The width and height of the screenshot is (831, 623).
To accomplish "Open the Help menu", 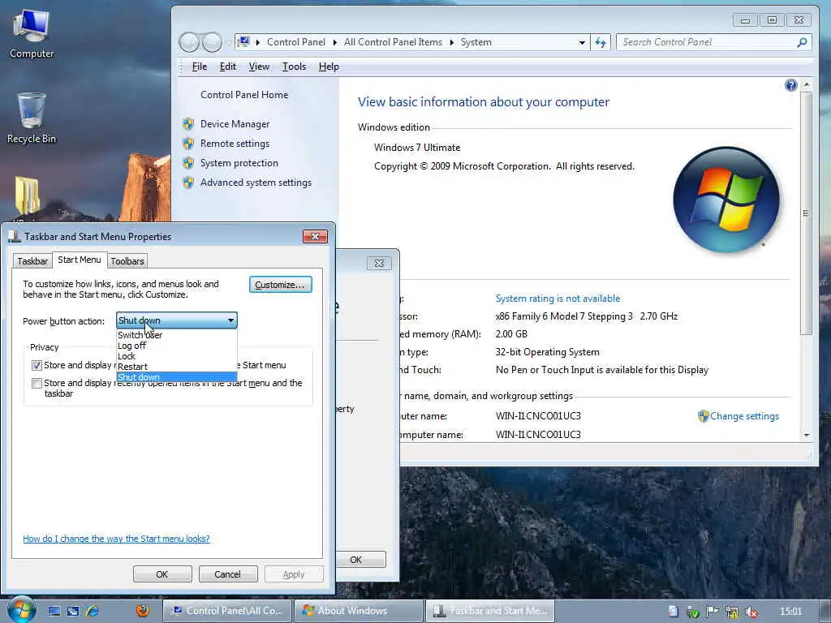I will pyautogui.click(x=329, y=67).
